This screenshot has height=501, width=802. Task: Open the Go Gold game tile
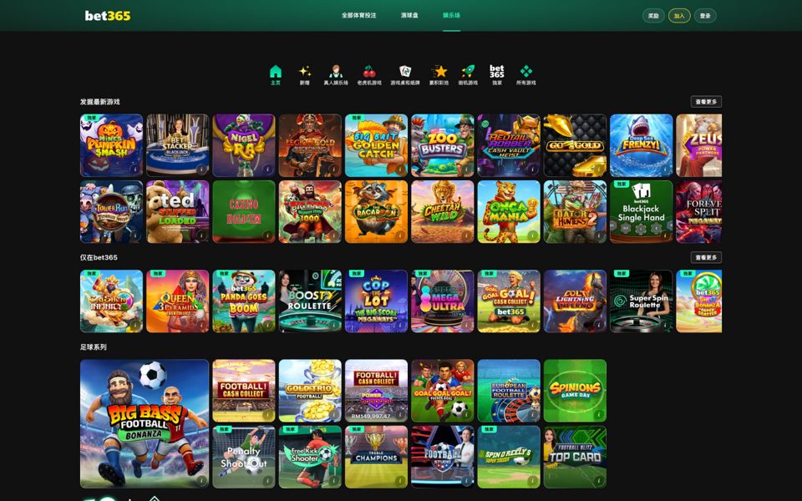pos(575,145)
